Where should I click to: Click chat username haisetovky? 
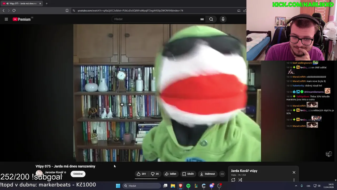tap(299, 85)
